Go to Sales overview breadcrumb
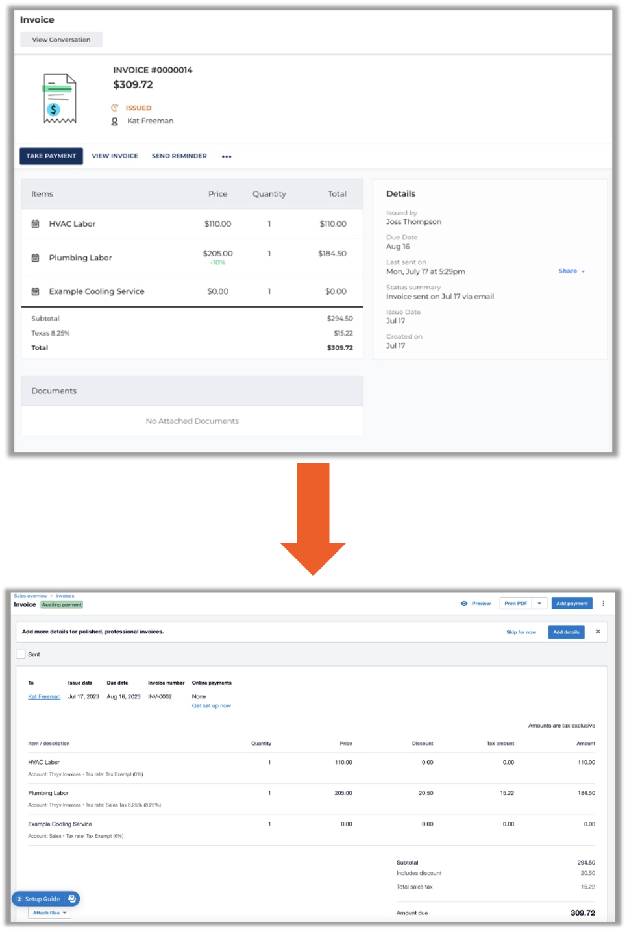The height and width of the screenshot is (932, 627). pyautogui.click(x=30, y=596)
